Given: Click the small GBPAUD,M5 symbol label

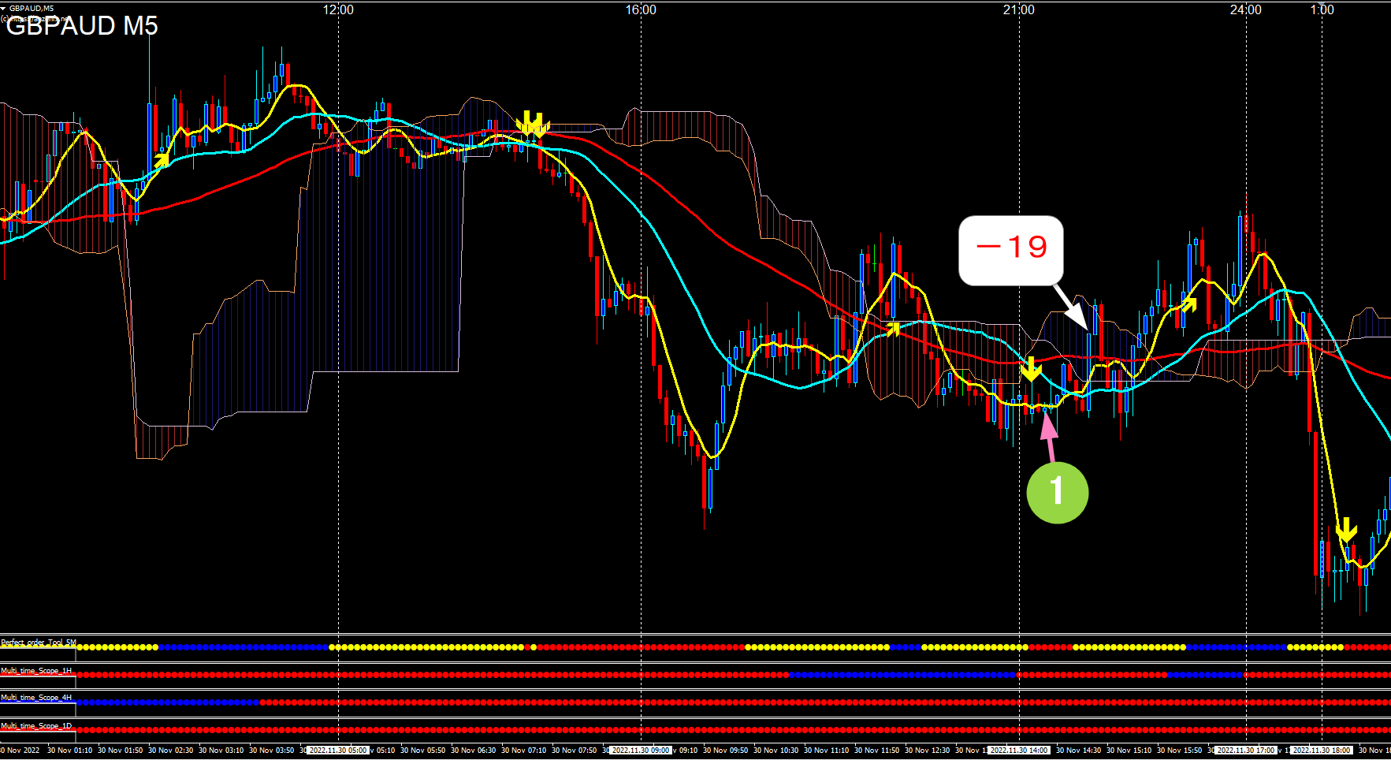Looking at the screenshot, I should pos(32,8).
